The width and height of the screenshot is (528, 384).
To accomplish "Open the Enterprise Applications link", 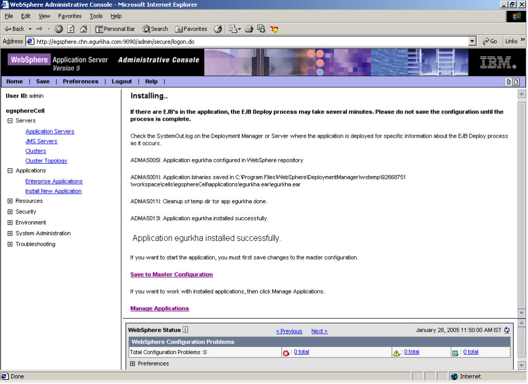I will pos(54,181).
